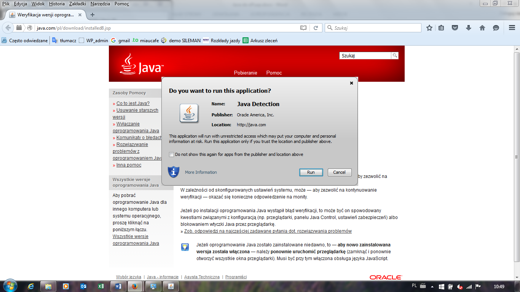
Task: Click the Windows Start orb
Action: tap(10, 286)
